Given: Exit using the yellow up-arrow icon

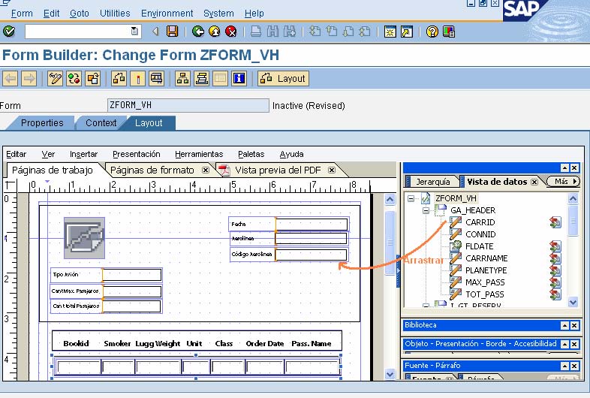Looking at the screenshot, I should pos(215,32).
